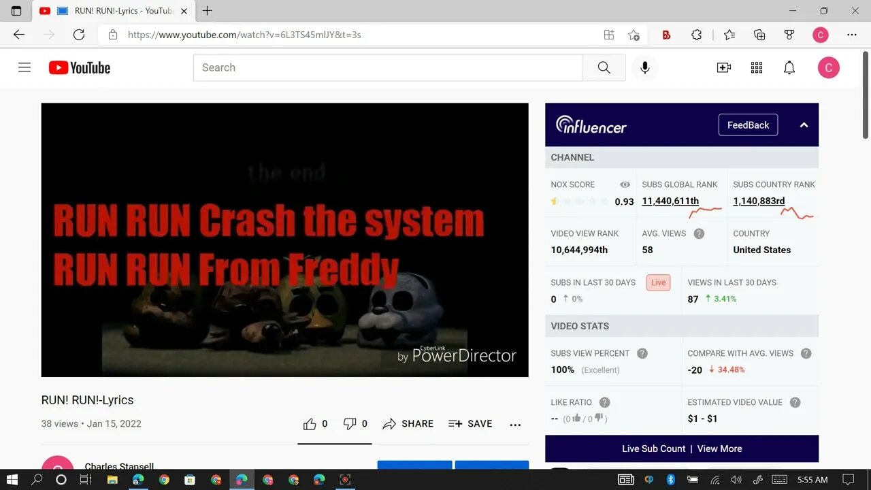Screen dimensions: 871x490
Task: Collapse the Influencer panel with the chevron
Action: coord(804,125)
